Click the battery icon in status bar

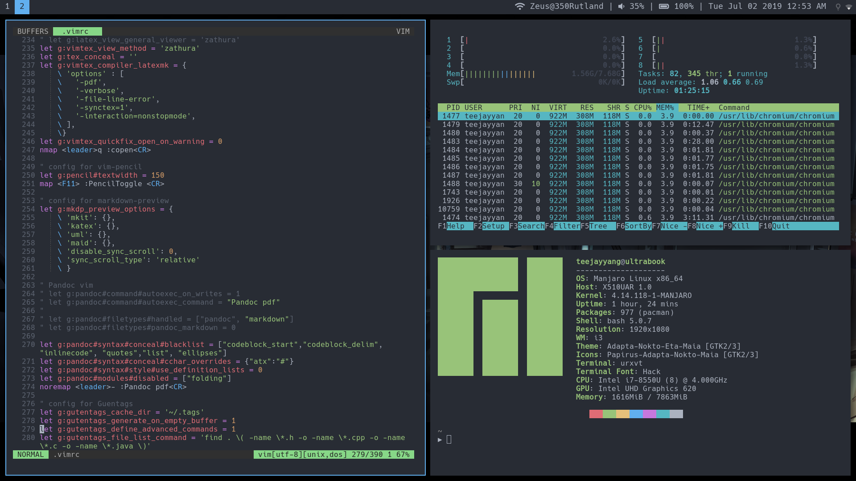point(664,6)
